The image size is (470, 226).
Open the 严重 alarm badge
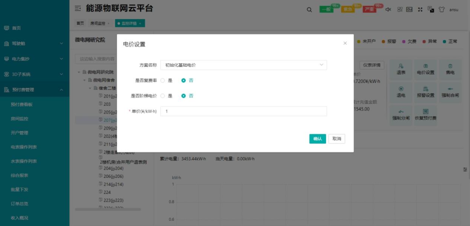[x=369, y=9]
